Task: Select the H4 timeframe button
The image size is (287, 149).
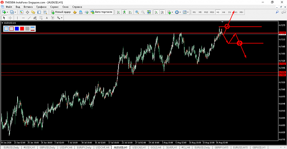Action: click(x=224, y=12)
